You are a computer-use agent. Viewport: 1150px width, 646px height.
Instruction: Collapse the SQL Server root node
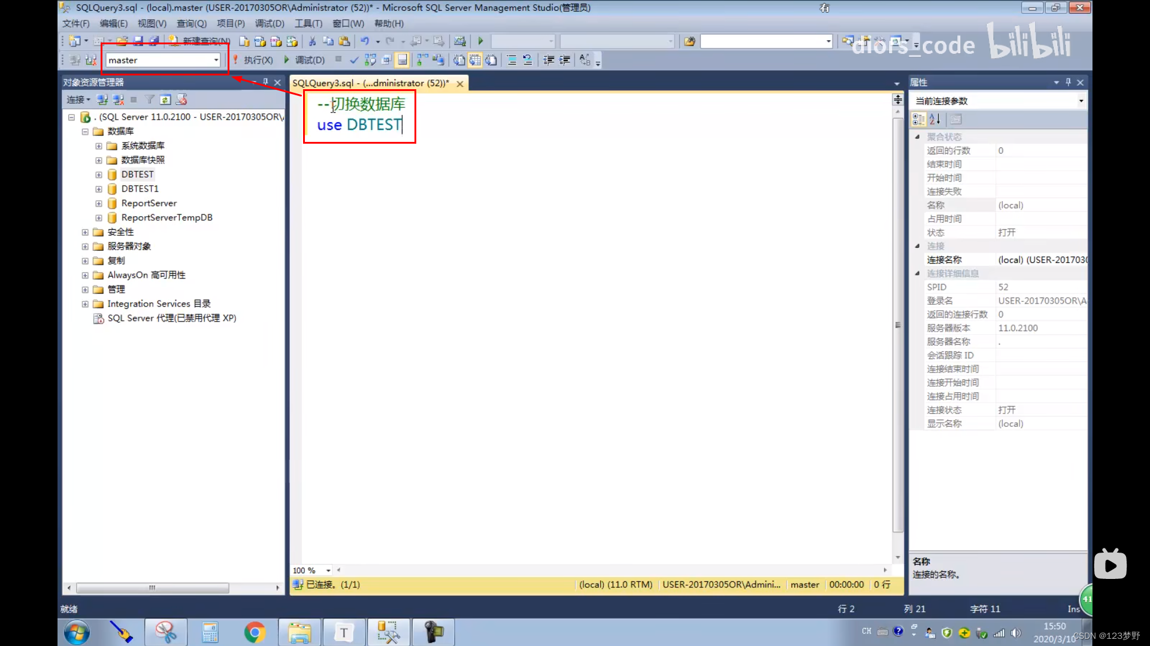[x=71, y=117]
